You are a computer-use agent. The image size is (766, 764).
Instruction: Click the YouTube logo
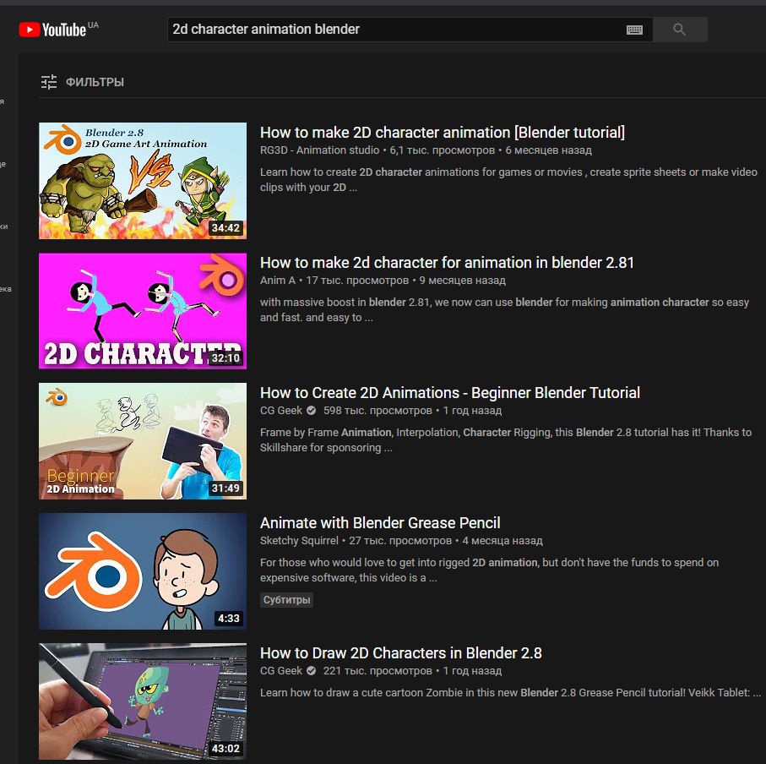52,30
